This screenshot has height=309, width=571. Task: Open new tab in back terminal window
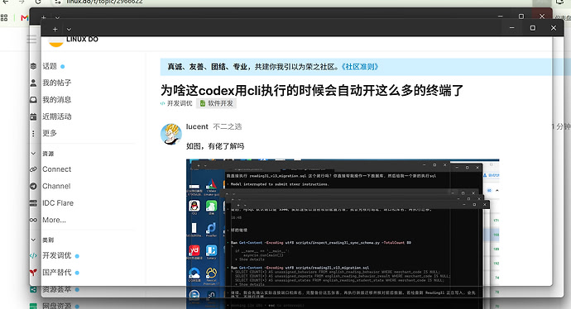[43, 17]
